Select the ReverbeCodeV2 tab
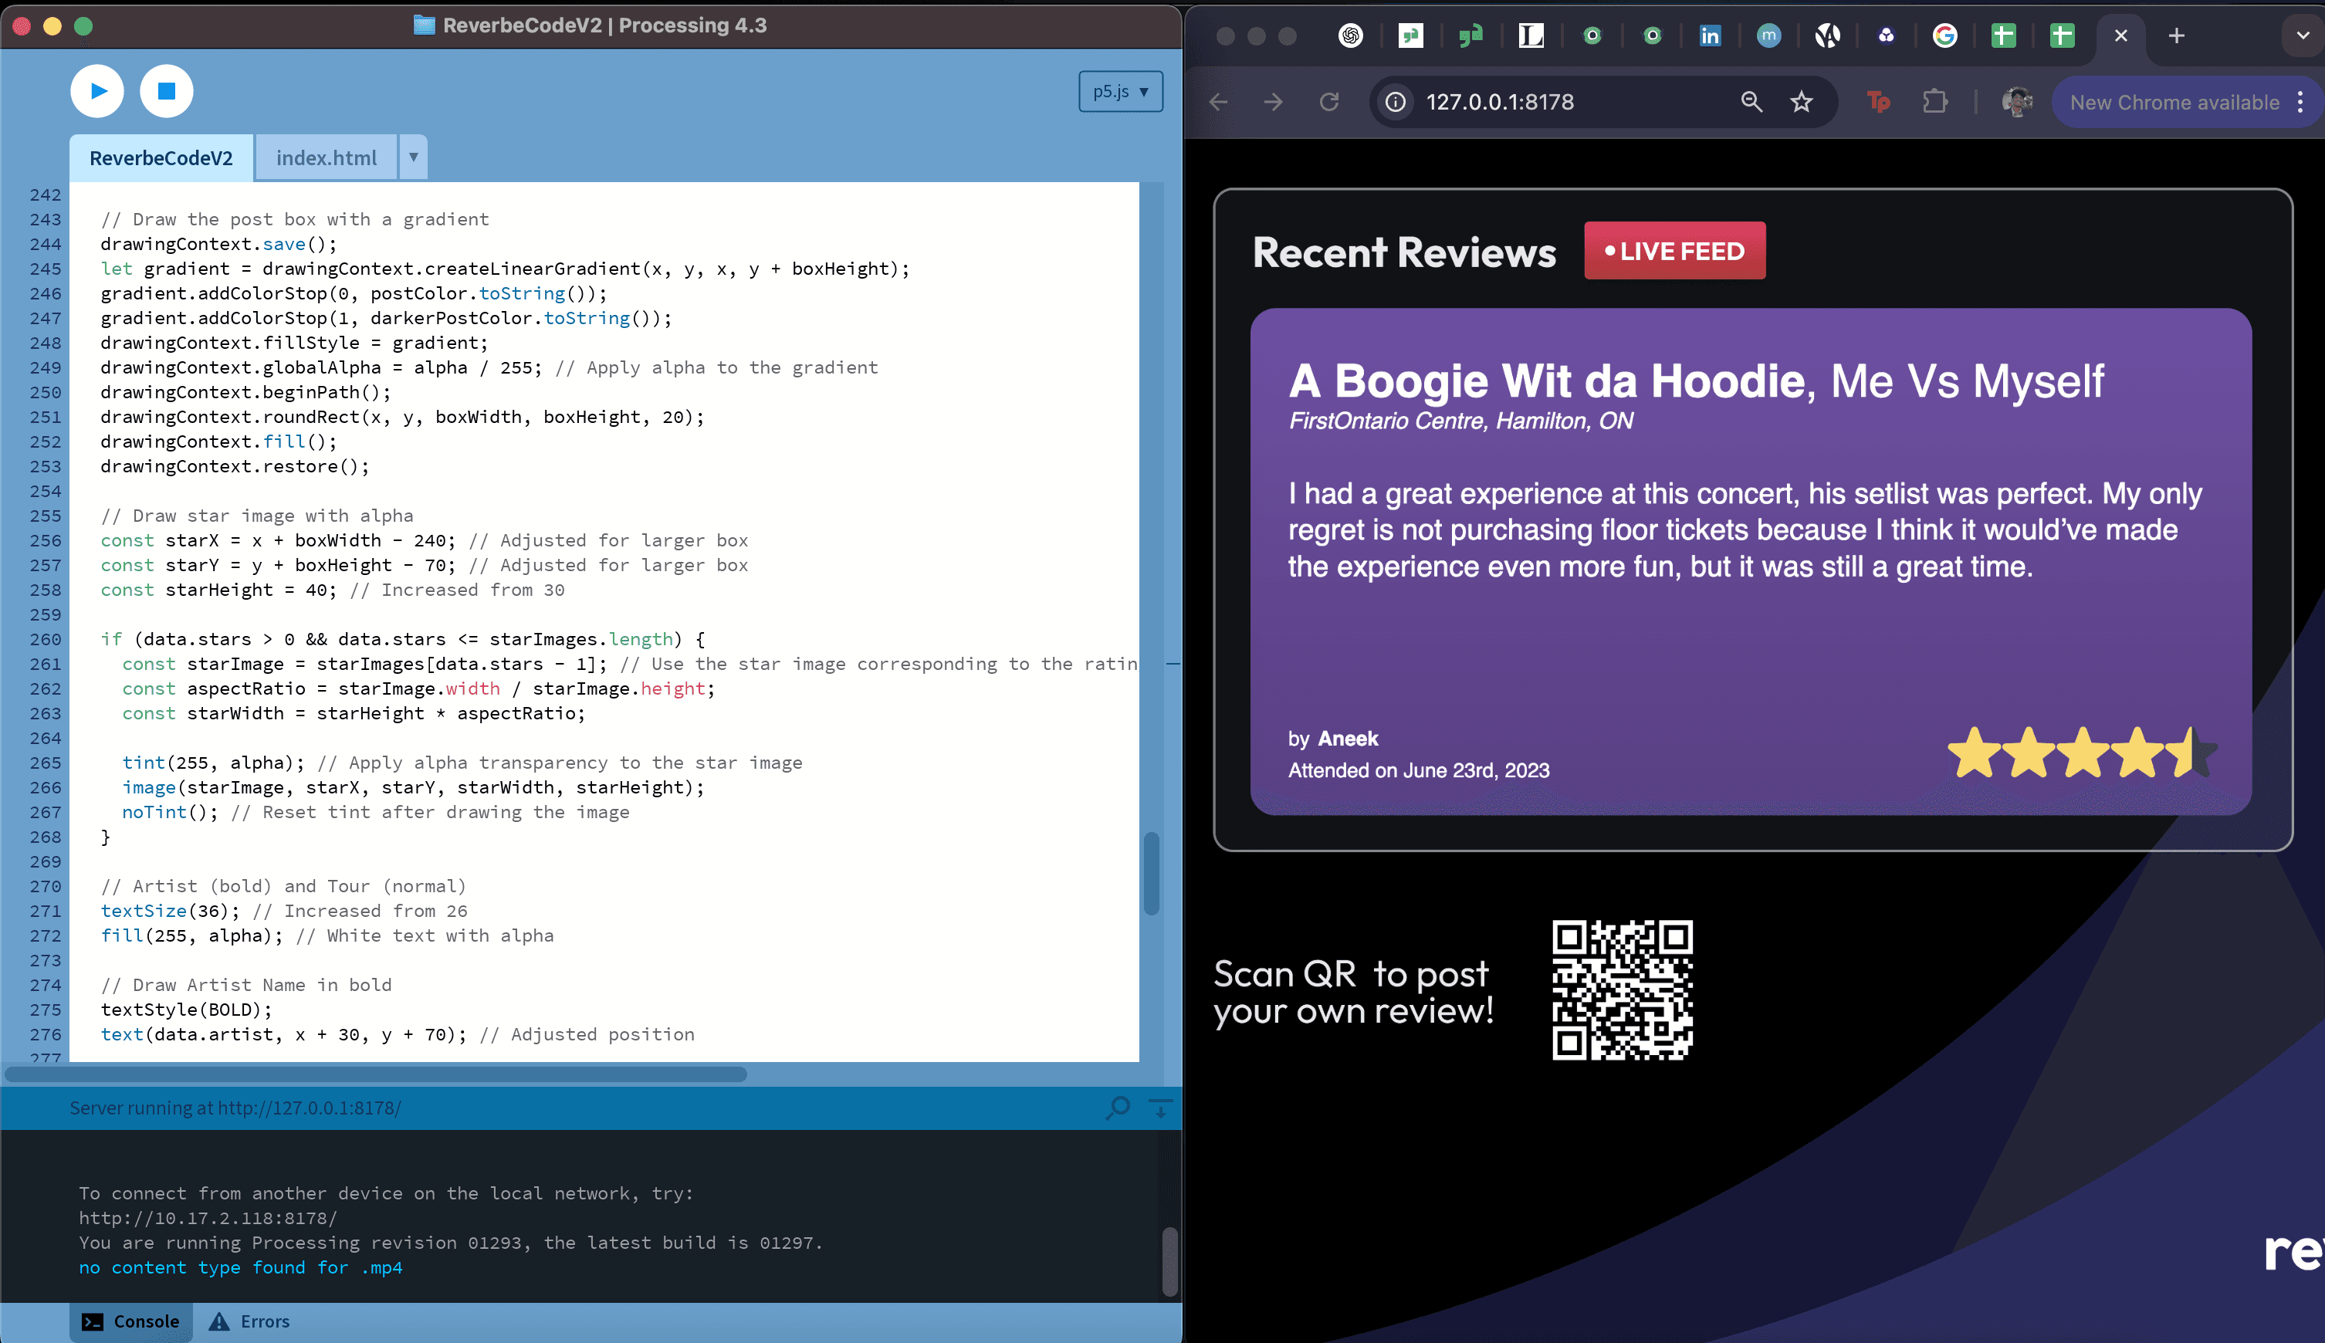 161,157
